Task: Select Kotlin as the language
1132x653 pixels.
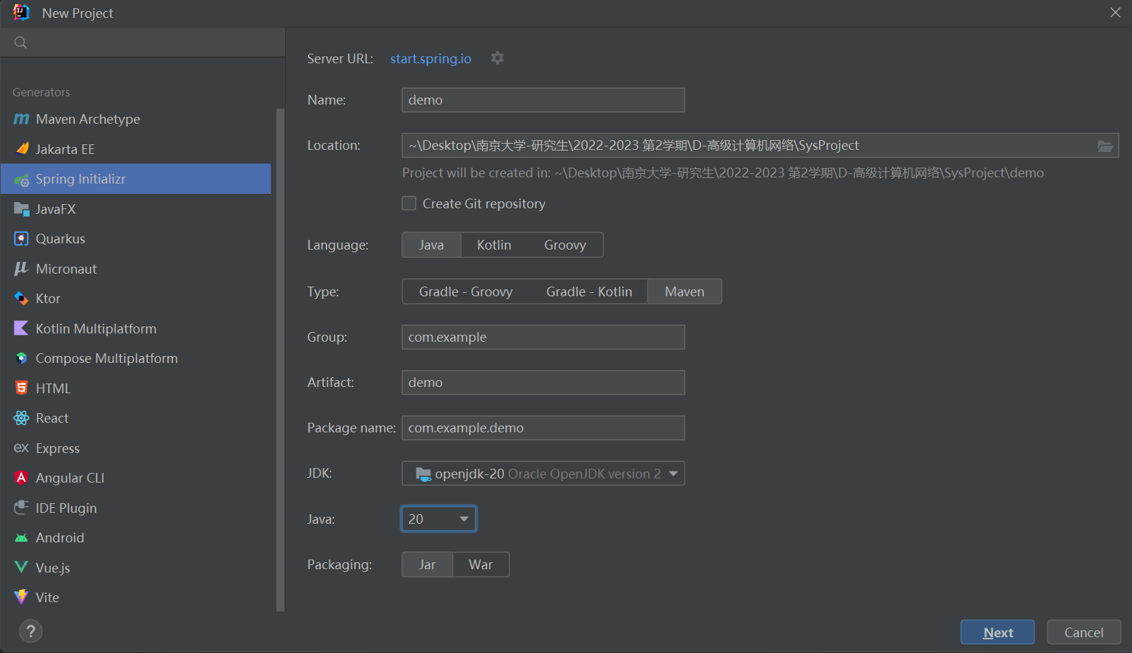Action: click(x=494, y=245)
